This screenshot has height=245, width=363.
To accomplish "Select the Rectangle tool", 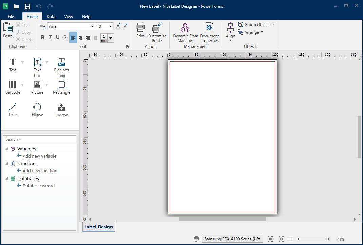I will point(62,88).
